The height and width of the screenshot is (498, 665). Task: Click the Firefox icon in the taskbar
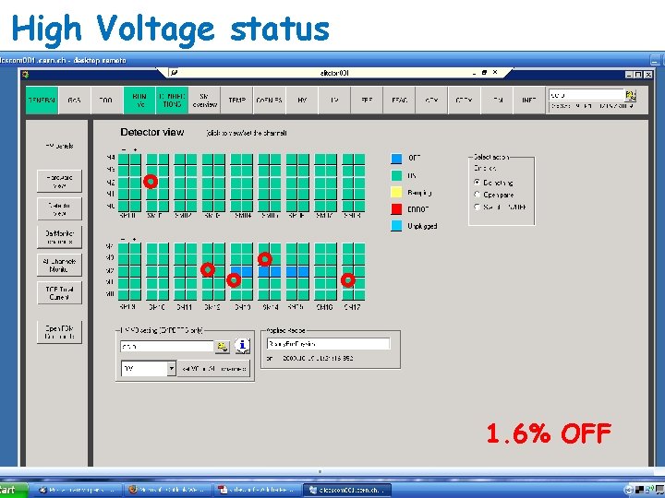pyautogui.click(x=133, y=490)
